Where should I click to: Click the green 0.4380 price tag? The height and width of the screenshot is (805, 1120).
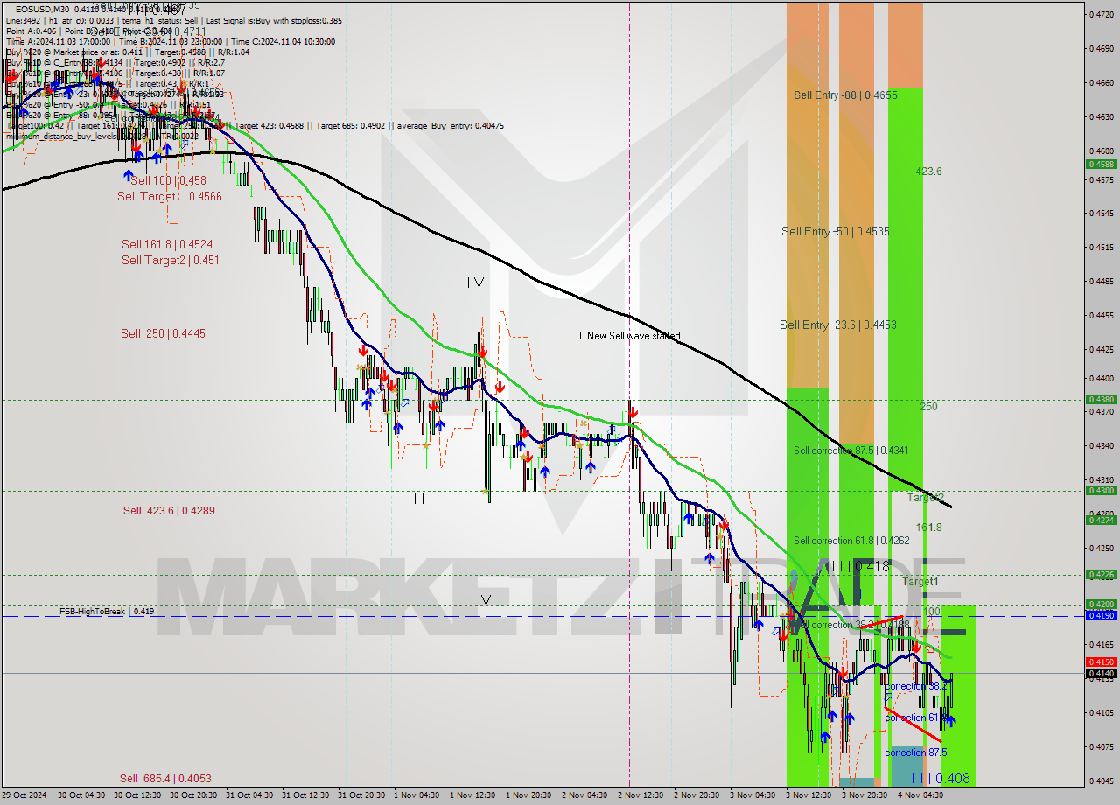click(x=1101, y=399)
